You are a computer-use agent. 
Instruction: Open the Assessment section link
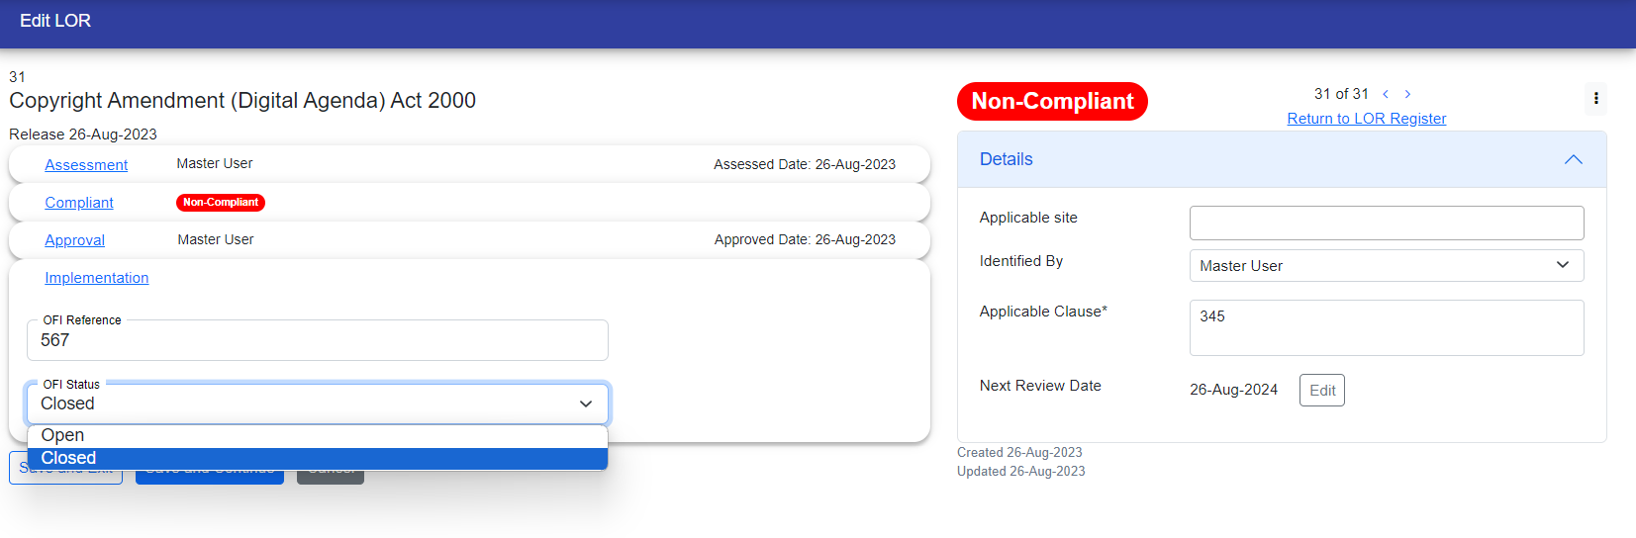pos(86,165)
